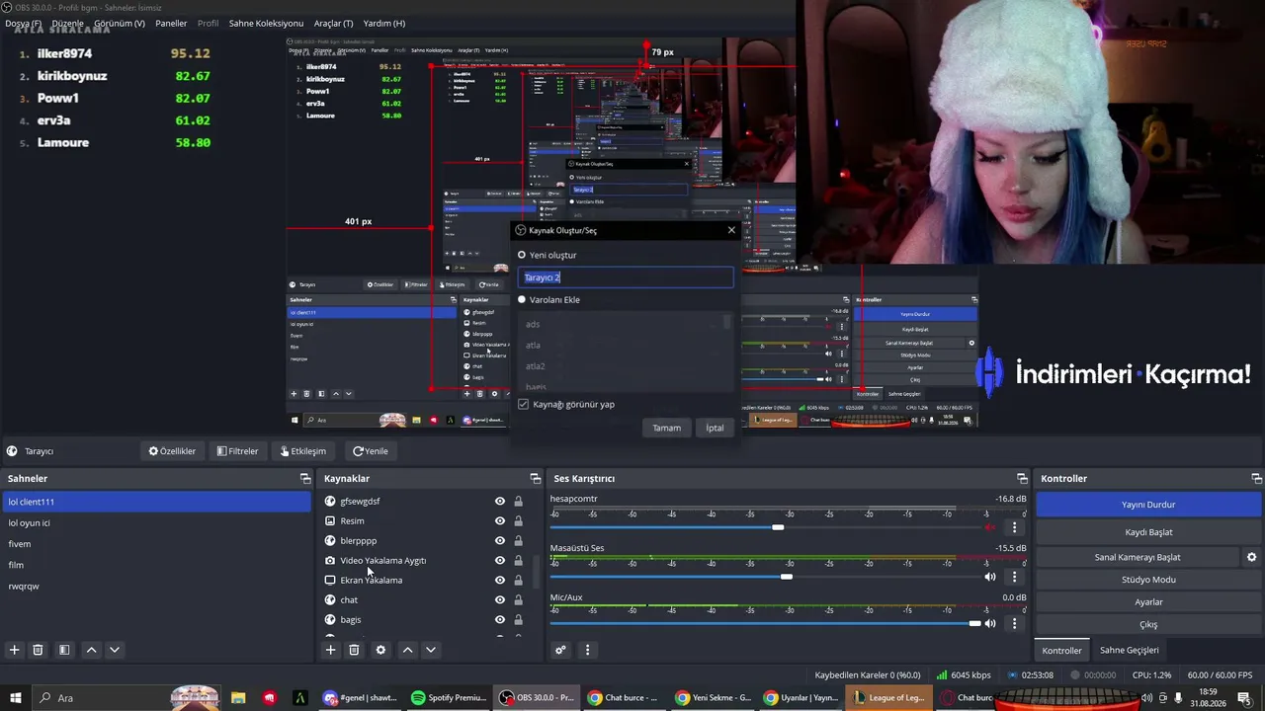
Task: Select the Yeni oluştur radio option
Action: pyautogui.click(x=522, y=255)
